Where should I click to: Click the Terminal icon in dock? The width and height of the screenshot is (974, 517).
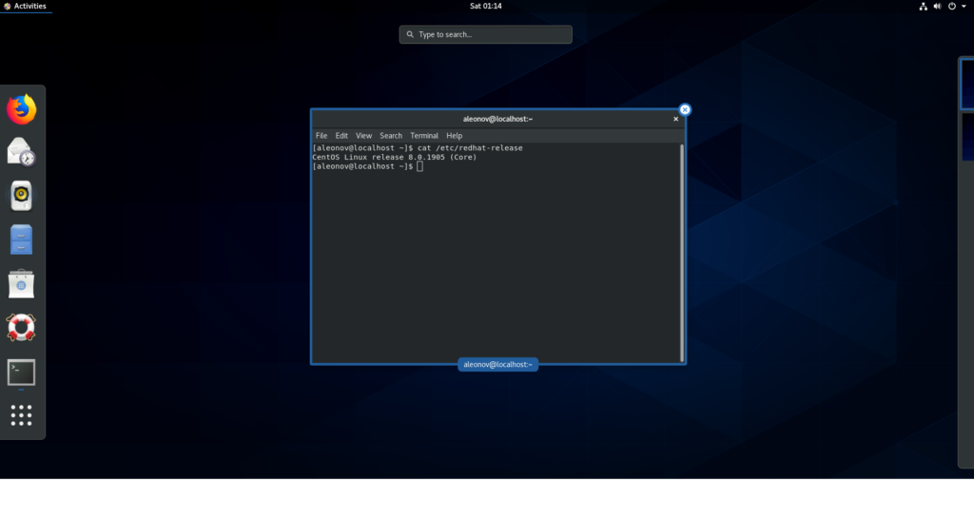click(21, 373)
